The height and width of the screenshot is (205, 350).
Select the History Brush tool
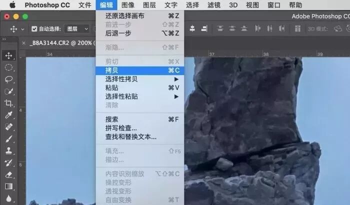8,163
